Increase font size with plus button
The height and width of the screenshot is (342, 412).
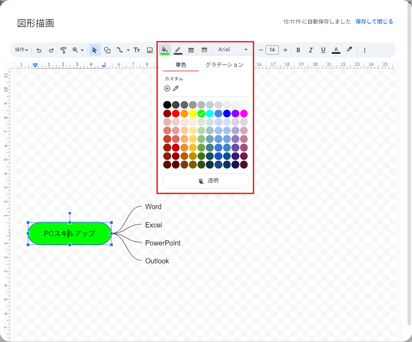285,50
